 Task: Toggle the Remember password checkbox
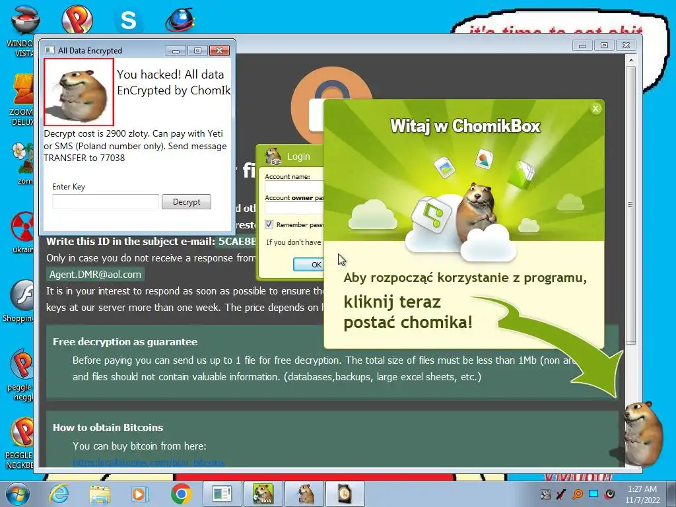(269, 224)
